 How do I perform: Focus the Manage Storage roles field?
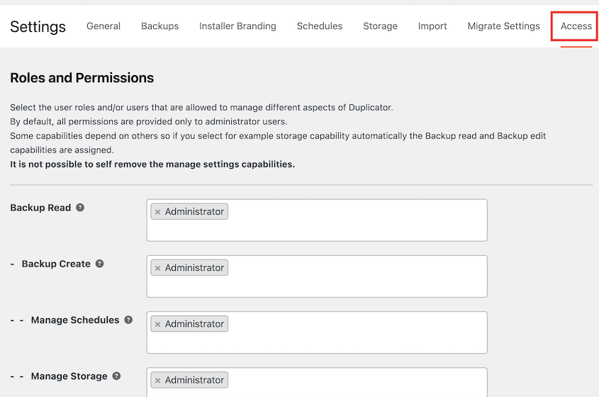point(317,383)
